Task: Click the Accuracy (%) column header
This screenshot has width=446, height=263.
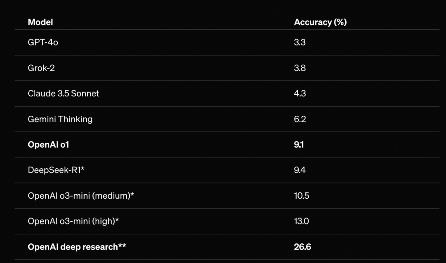Action: point(320,22)
